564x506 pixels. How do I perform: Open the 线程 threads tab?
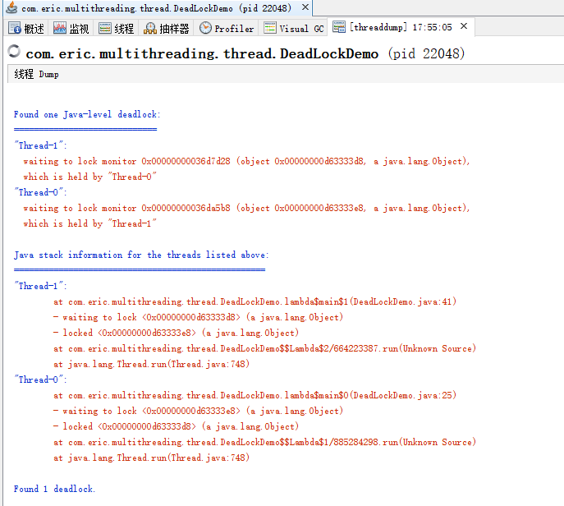click(x=117, y=28)
